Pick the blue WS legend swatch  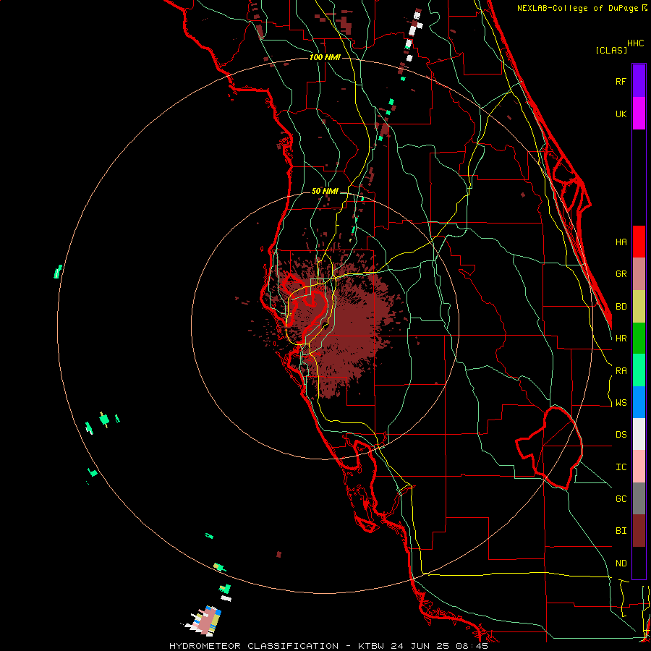[639, 402]
